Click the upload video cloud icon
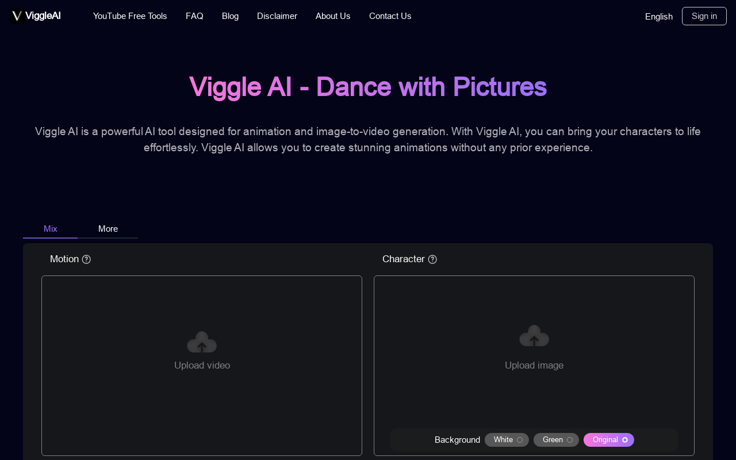736x460 pixels. pyautogui.click(x=202, y=342)
